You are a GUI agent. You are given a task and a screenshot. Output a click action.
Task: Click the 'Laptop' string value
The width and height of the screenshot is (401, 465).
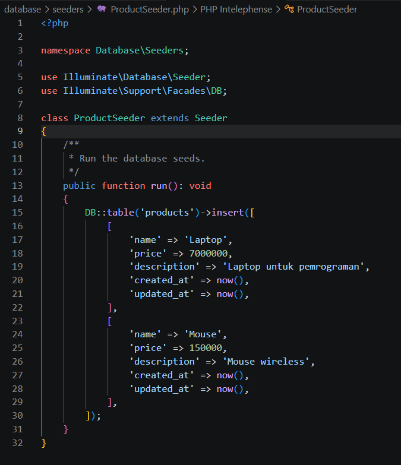[206, 239]
